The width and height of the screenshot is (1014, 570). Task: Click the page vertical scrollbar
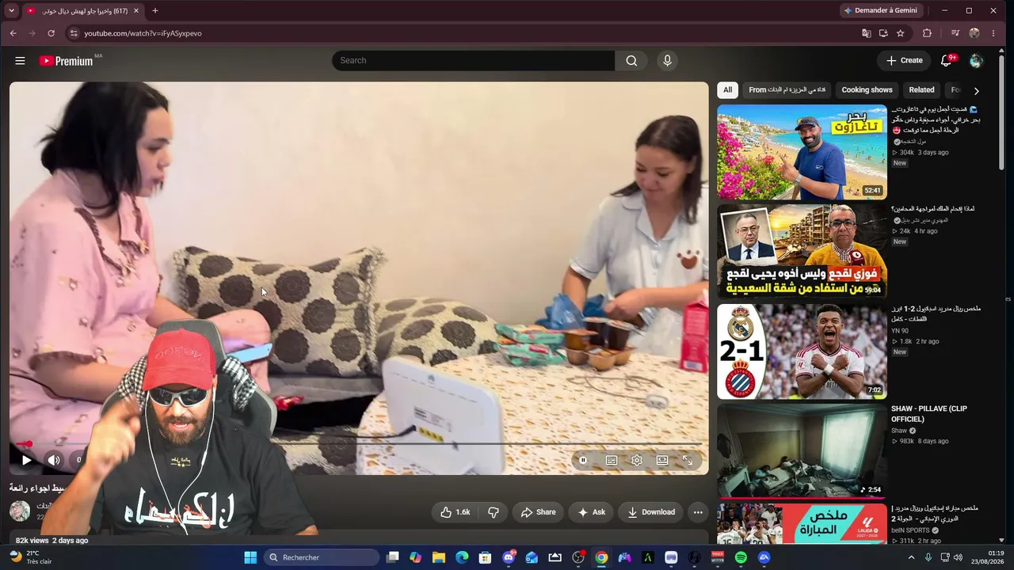click(x=1002, y=111)
